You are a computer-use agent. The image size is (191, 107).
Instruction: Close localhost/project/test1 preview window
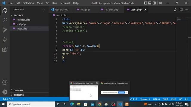click(x=97, y=83)
